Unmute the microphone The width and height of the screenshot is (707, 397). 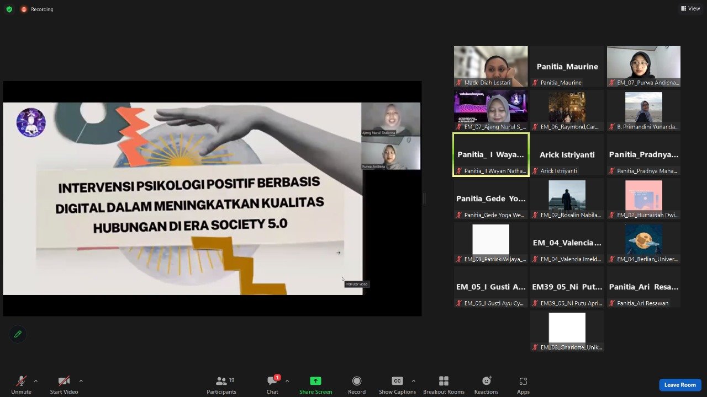pos(22,384)
